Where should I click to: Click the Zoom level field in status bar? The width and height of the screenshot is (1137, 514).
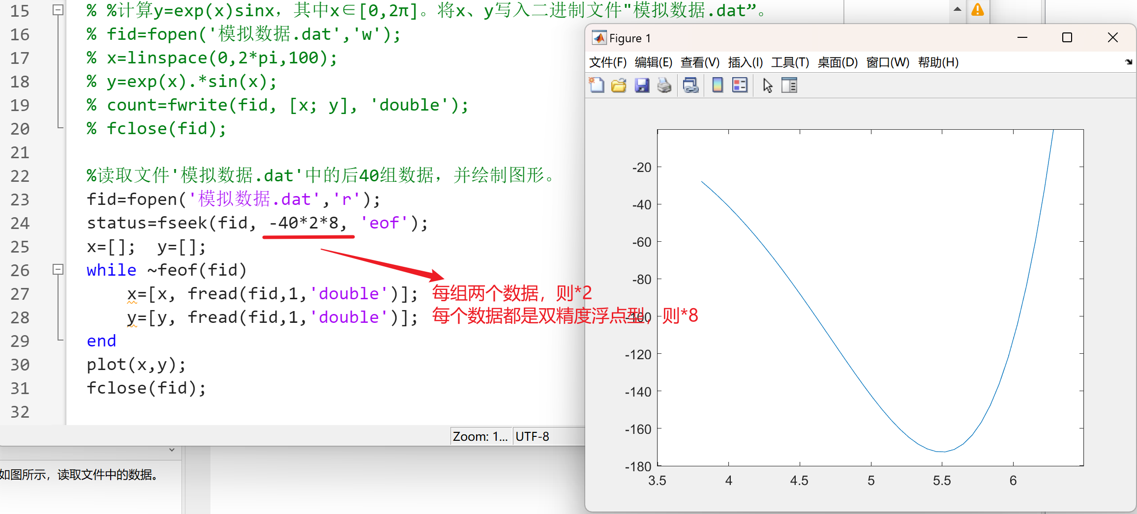(x=480, y=436)
